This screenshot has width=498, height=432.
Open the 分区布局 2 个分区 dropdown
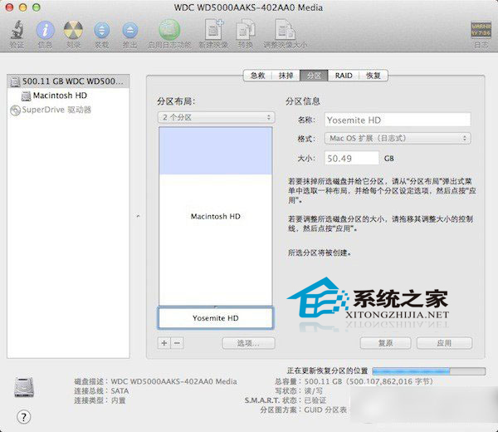point(217,117)
